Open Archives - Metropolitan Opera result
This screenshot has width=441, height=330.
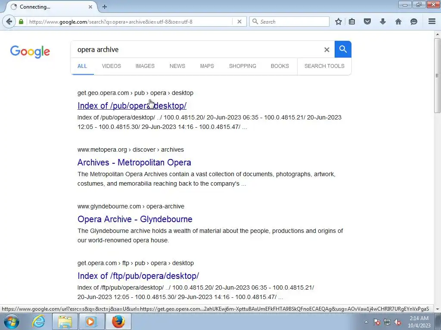coord(134,162)
